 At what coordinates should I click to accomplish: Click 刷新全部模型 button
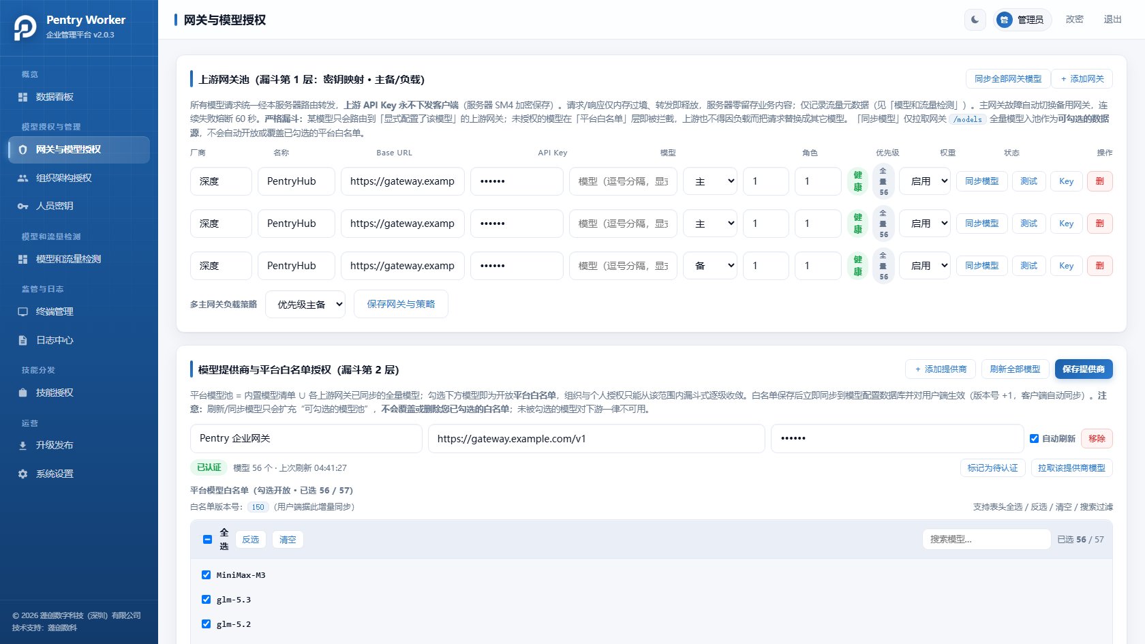(x=1015, y=369)
